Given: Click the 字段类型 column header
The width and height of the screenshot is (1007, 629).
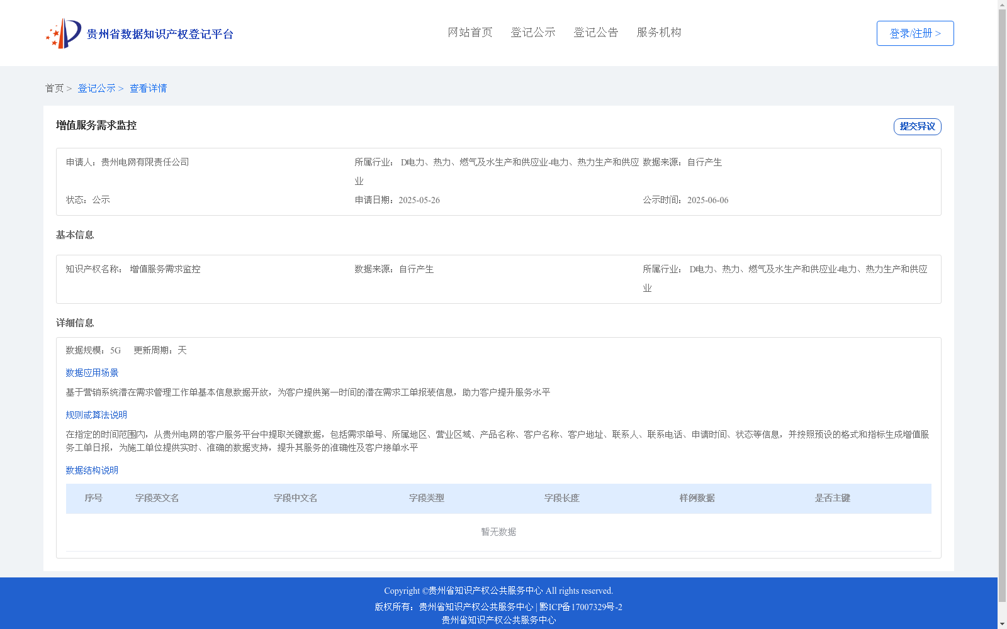Looking at the screenshot, I should [x=426, y=498].
